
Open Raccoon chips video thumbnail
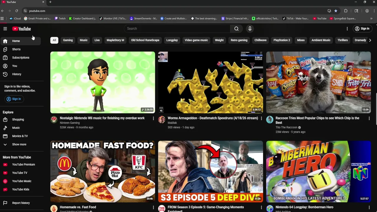click(318, 82)
